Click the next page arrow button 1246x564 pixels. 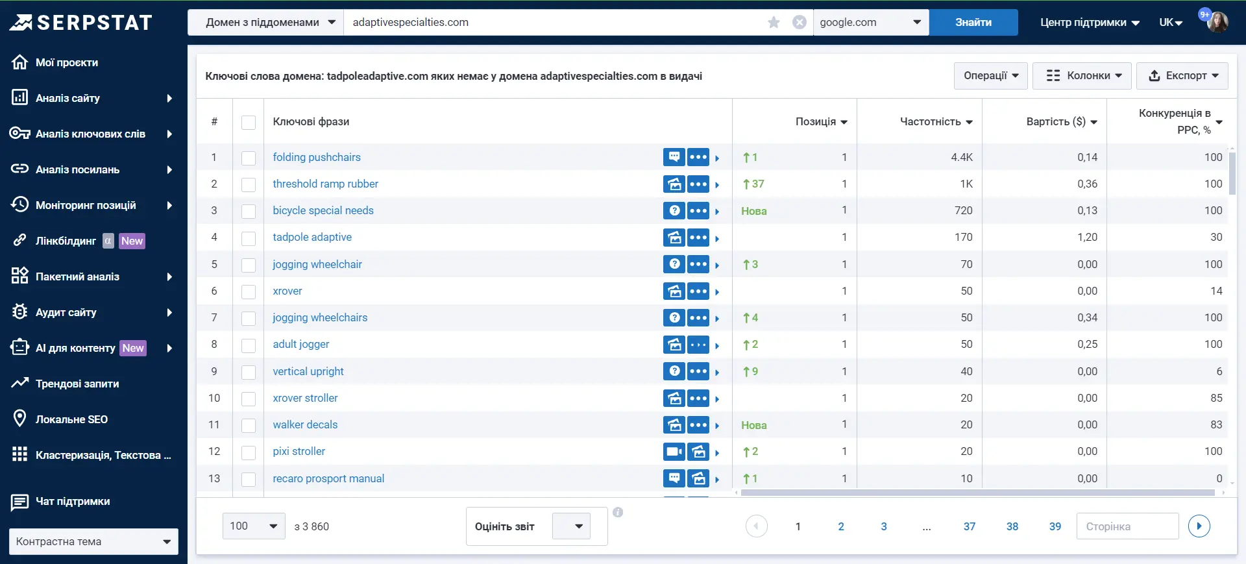click(x=1199, y=526)
